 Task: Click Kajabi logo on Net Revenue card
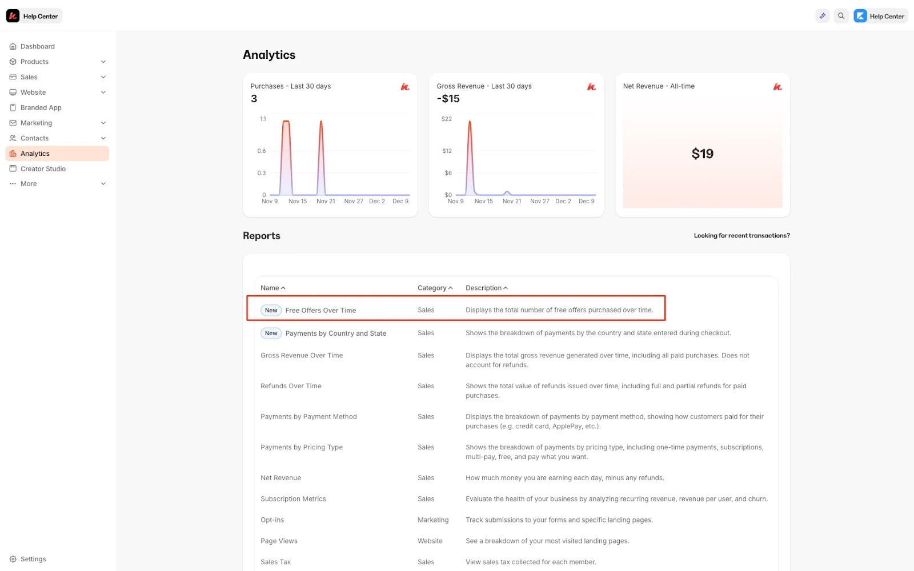pyautogui.click(x=777, y=87)
